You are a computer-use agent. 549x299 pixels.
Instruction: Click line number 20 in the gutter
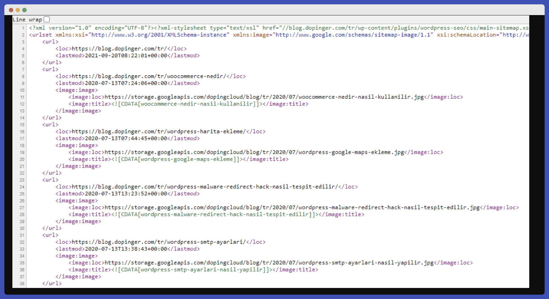[22, 159]
